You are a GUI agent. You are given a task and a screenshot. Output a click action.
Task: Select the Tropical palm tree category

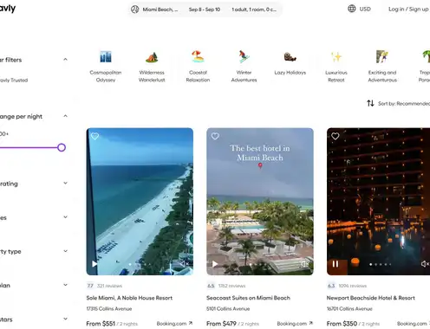426,56
